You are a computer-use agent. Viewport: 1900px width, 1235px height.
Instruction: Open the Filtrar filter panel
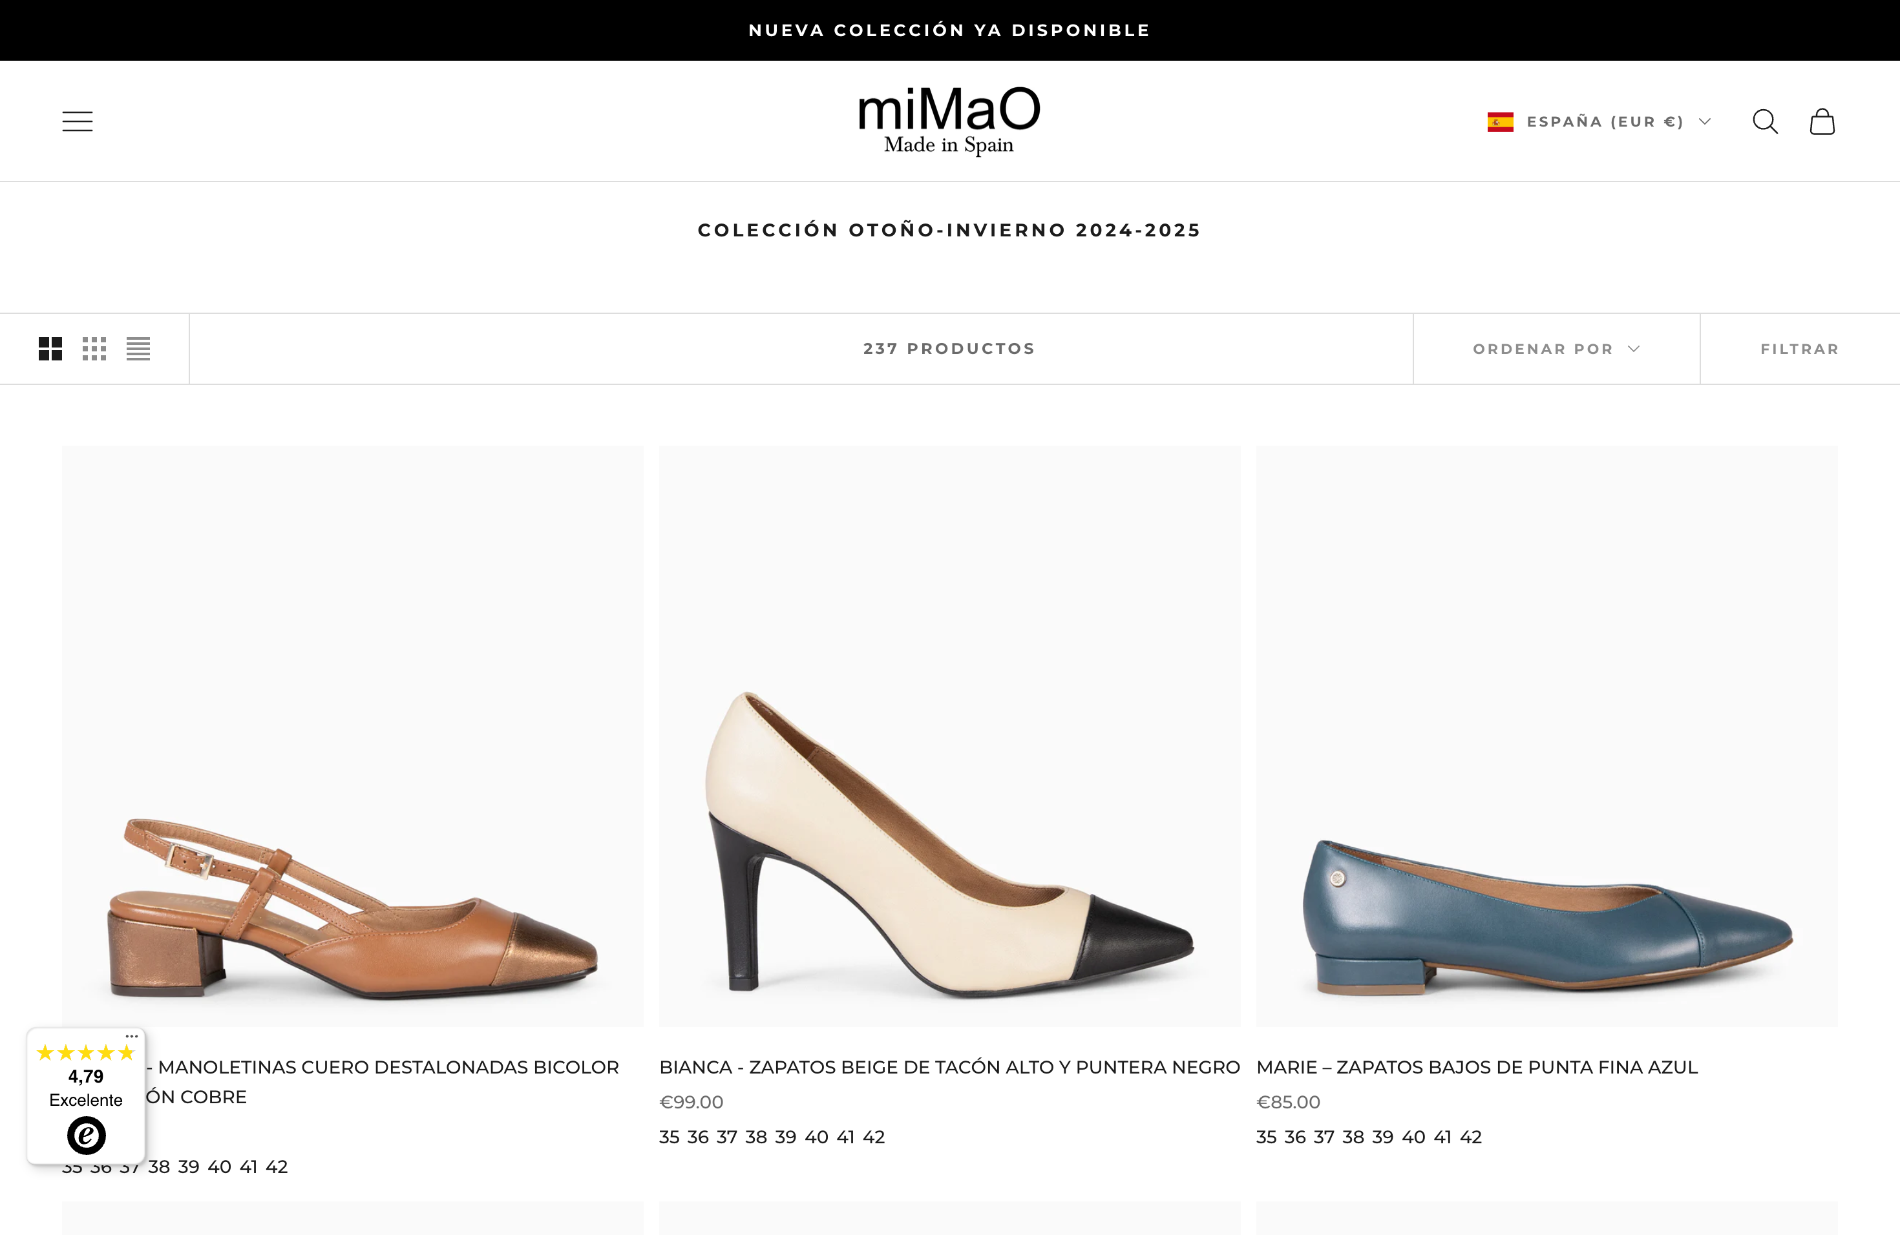[x=1799, y=349]
